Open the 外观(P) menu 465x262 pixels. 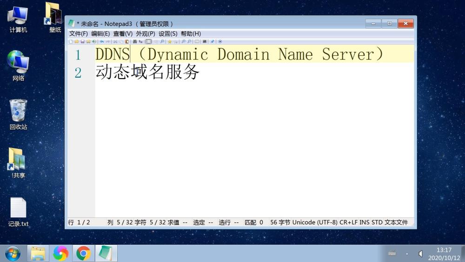click(x=145, y=34)
